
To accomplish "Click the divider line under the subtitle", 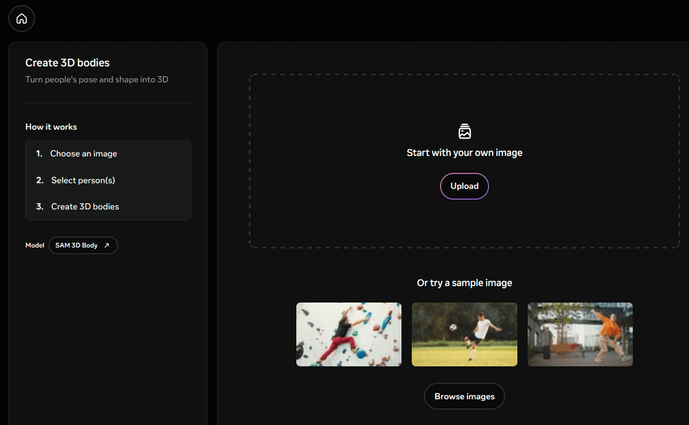I will coord(108,103).
